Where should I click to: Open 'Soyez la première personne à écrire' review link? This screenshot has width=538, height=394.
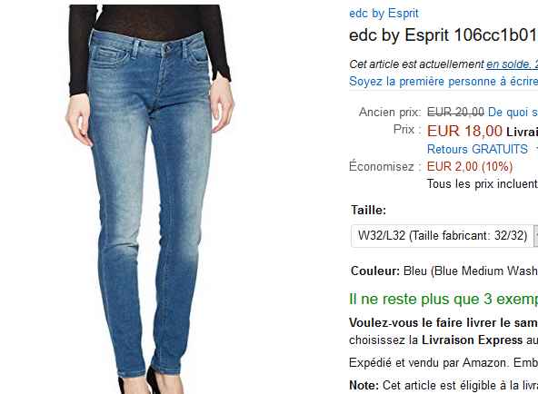pyautogui.click(x=443, y=81)
